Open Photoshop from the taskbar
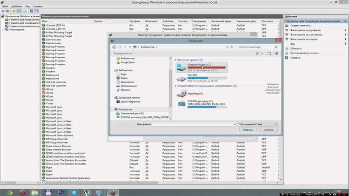 pos(61,192)
